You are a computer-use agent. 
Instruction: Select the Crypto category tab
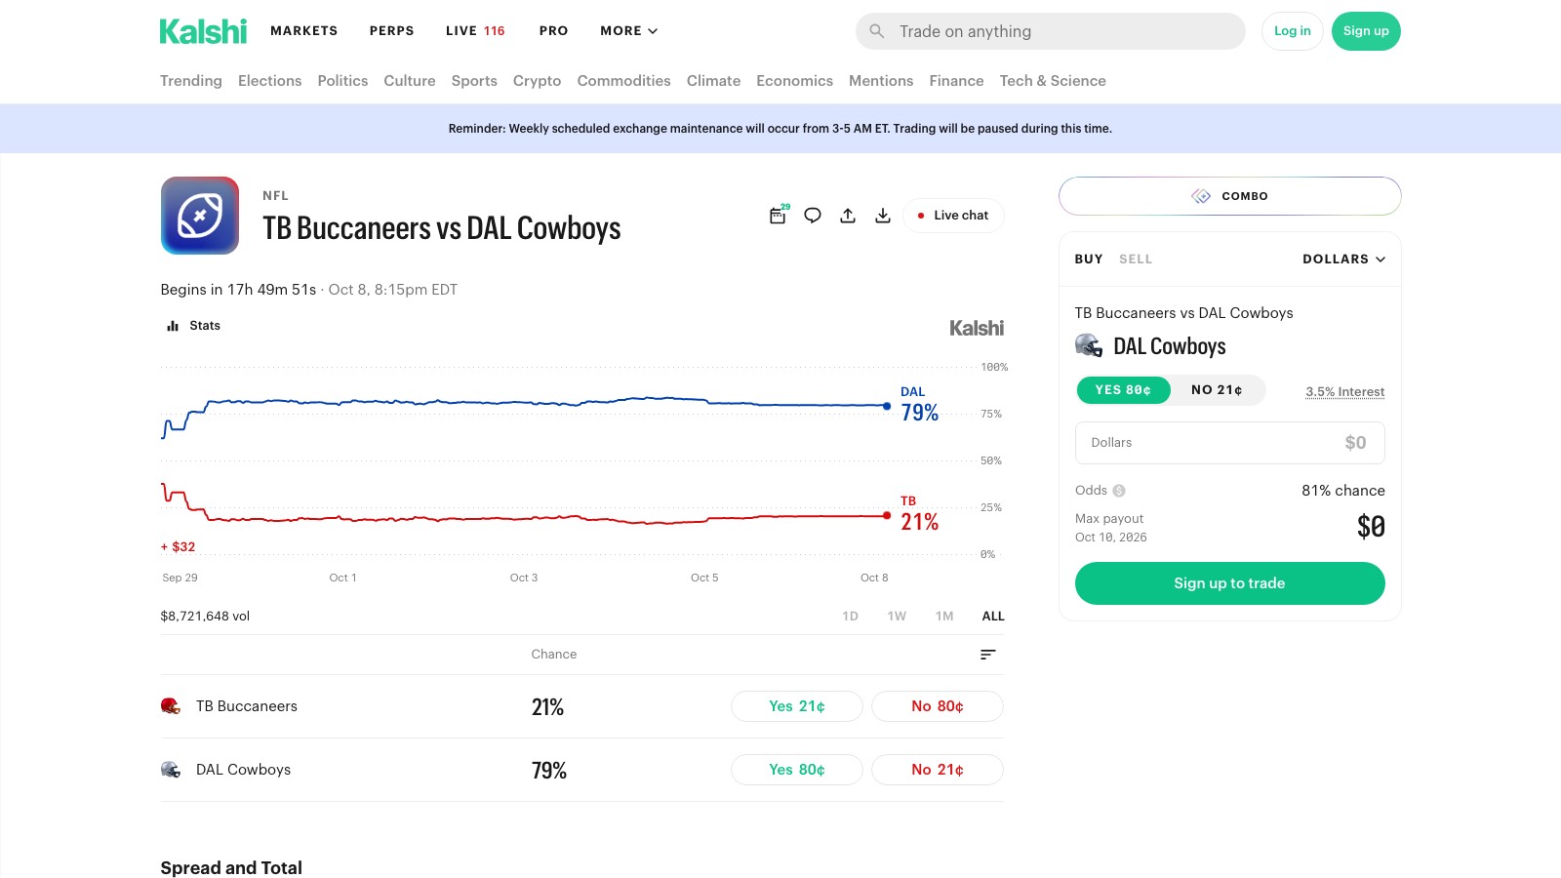pos(537,81)
